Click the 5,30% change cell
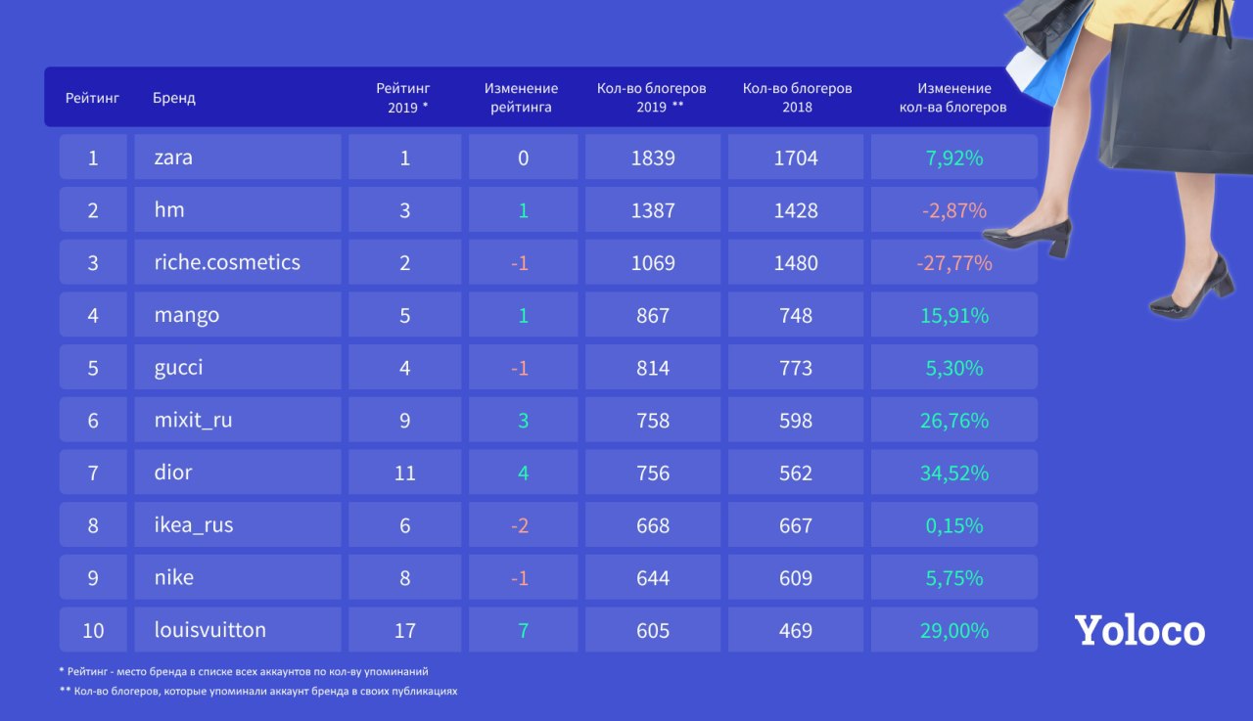 tap(954, 367)
